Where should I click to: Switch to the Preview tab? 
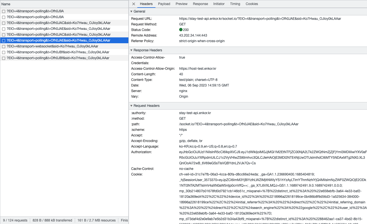[x=181, y=4]
